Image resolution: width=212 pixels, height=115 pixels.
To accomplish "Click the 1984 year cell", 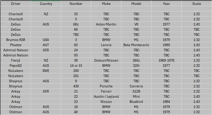I will [x=166, y=102].
